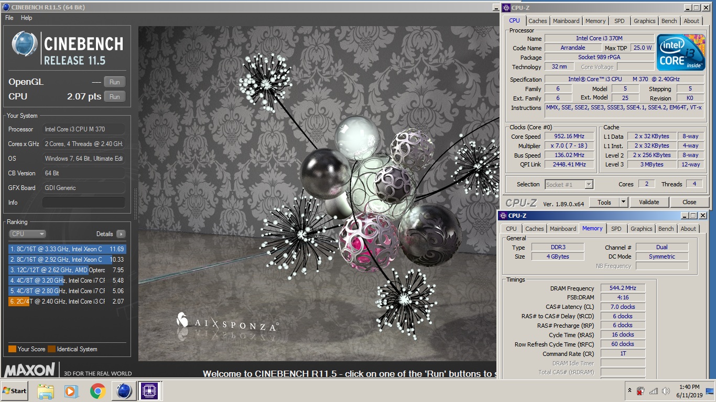716x402 pixels.
Task: Click the lower CPU-Z title bar icon
Action: click(x=503, y=216)
